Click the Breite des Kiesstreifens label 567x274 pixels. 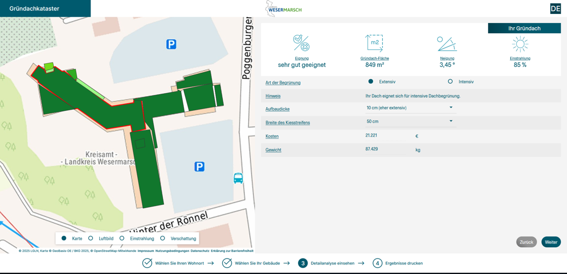(x=287, y=123)
